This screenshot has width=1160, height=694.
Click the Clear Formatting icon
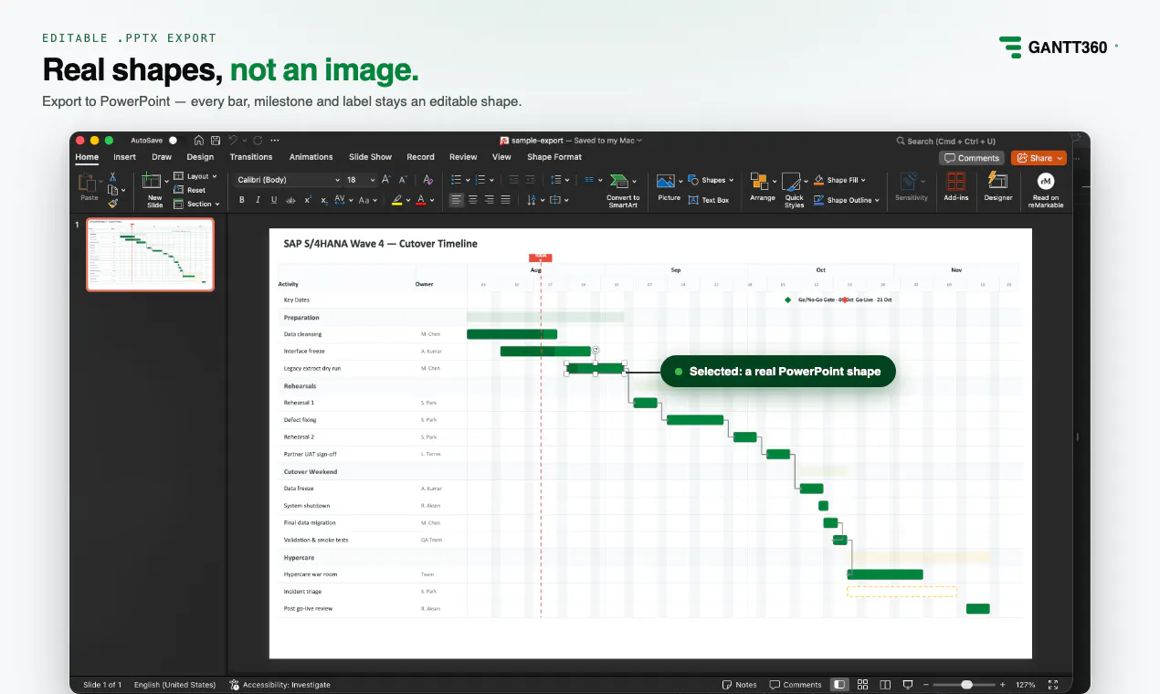(427, 180)
